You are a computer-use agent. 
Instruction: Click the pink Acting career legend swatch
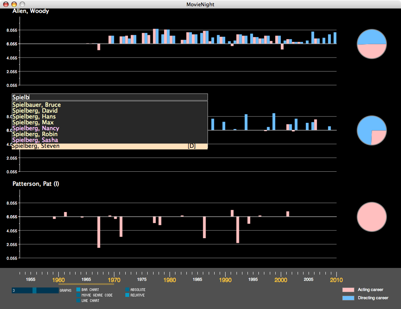coord(348,290)
